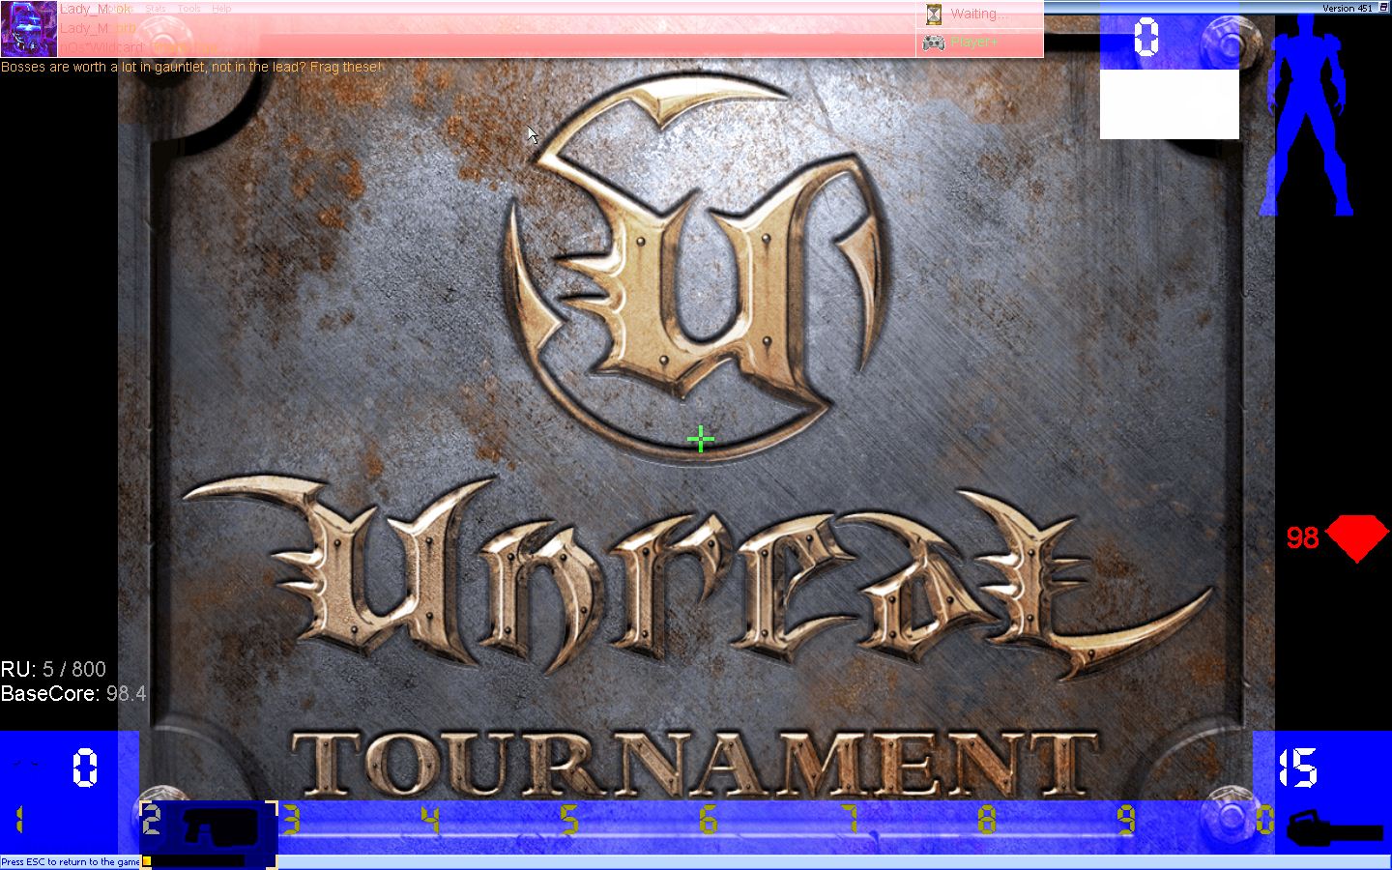Viewport: 1392px width, 870px height.
Task: Select weapon slot 5
Action: pos(568,822)
